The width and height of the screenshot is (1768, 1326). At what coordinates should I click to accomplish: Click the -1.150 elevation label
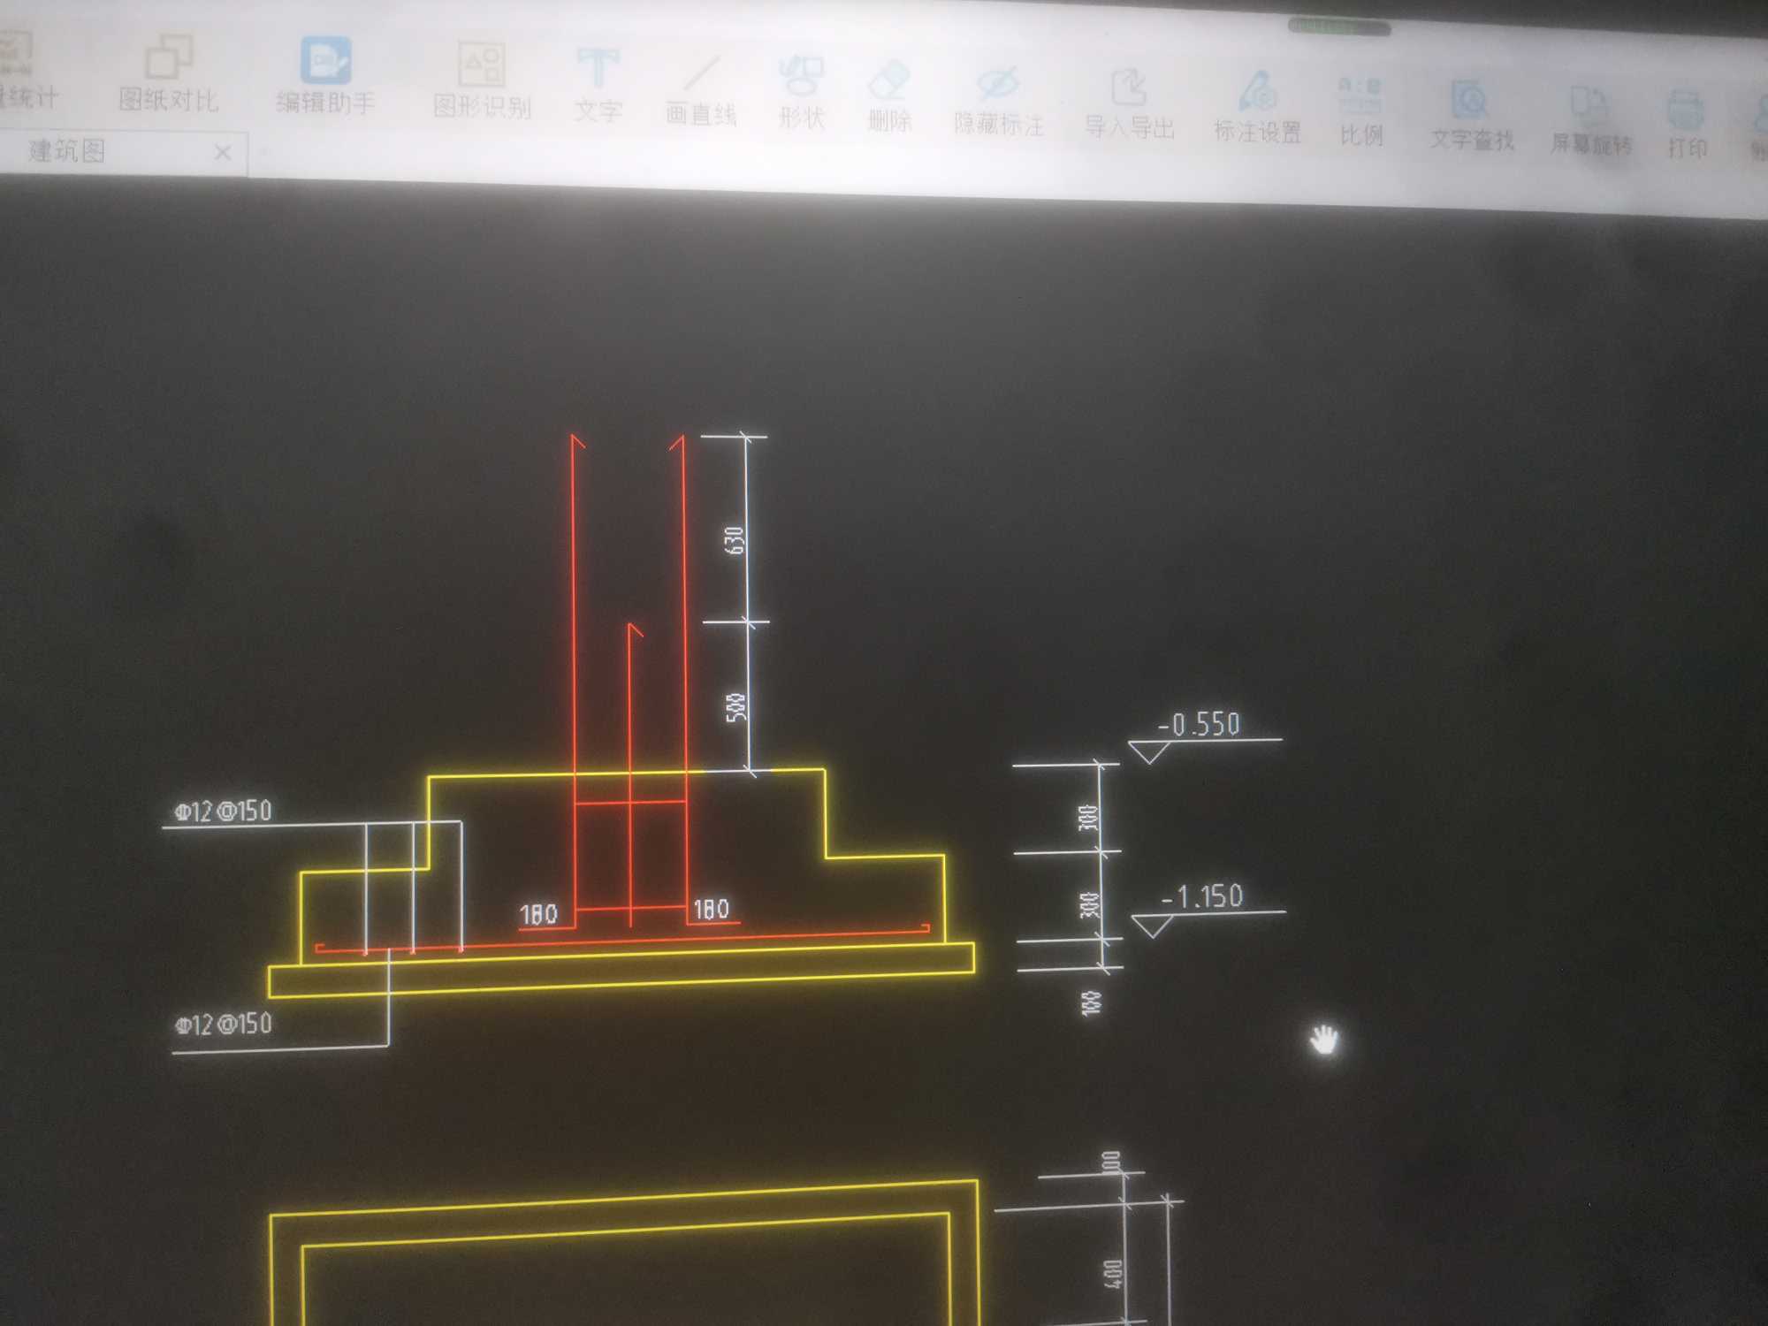pos(1202,897)
